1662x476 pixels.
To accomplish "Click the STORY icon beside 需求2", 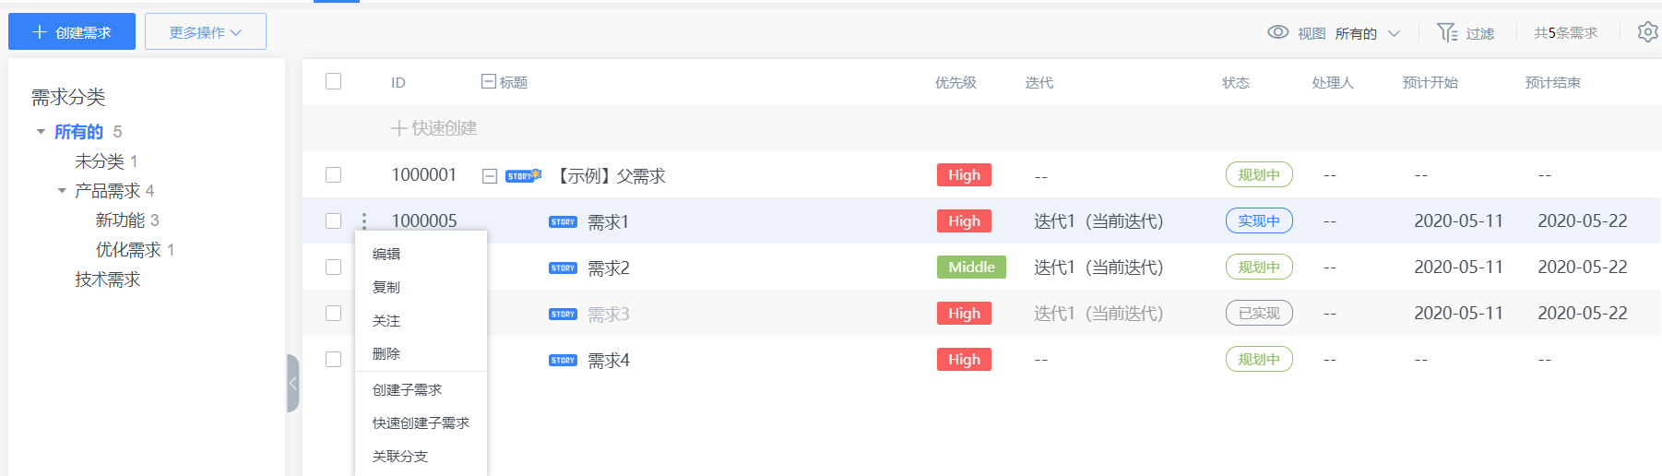I will [563, 268].
